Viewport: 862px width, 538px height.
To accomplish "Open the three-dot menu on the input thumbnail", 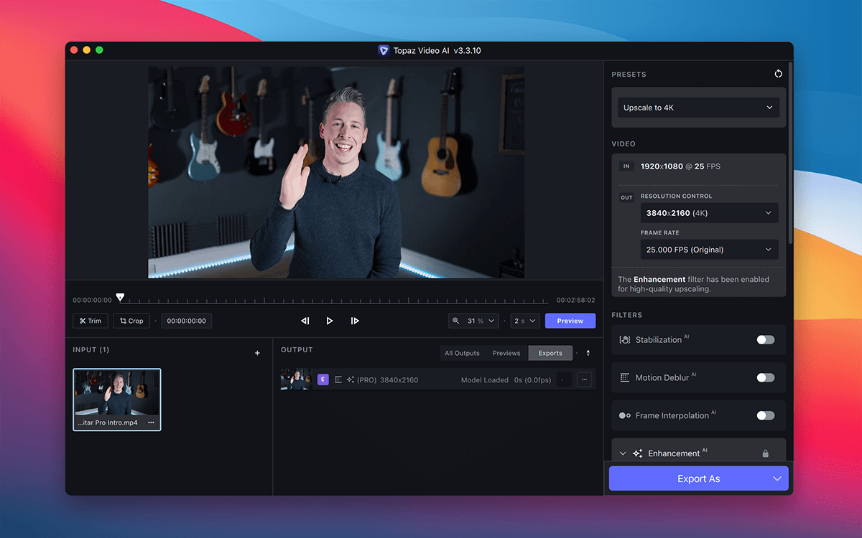I will [x=151, y=423].
